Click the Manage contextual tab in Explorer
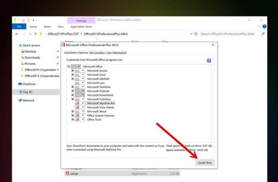The height and width of the screenshot is (182, 278). click(81, 21)
